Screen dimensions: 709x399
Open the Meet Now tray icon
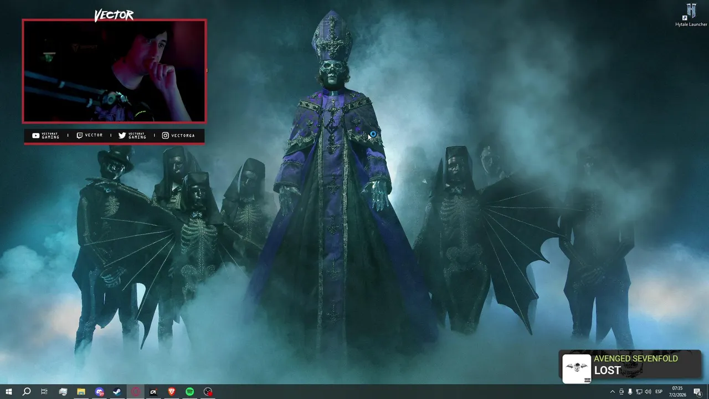click(x=621, y=392)
